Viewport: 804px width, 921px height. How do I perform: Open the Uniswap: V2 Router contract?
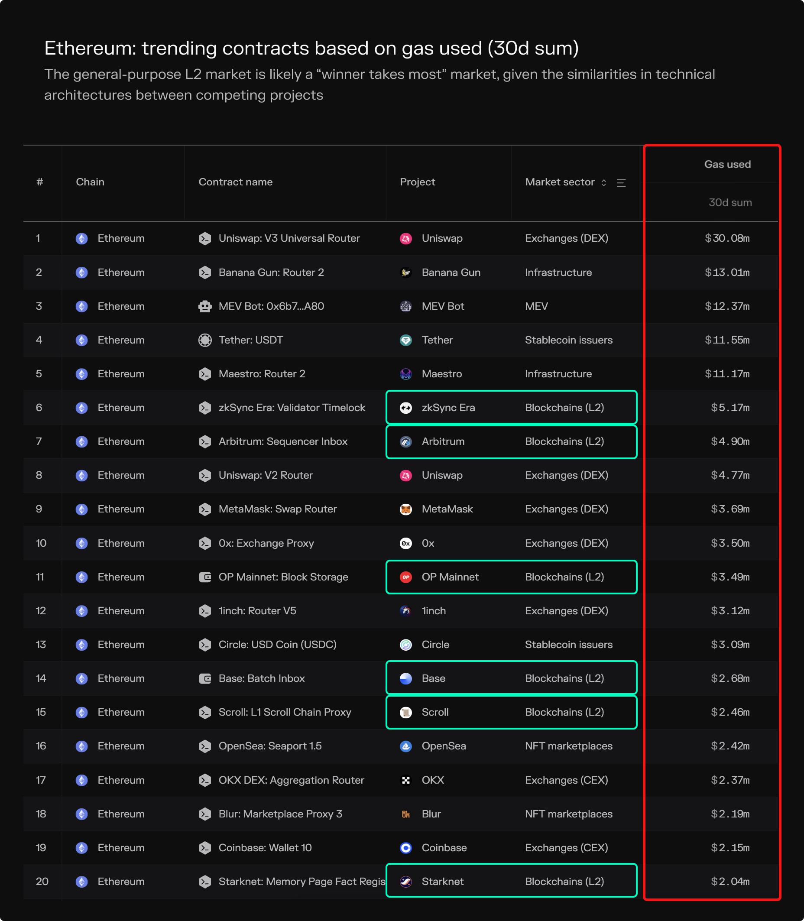pos(266,476)
